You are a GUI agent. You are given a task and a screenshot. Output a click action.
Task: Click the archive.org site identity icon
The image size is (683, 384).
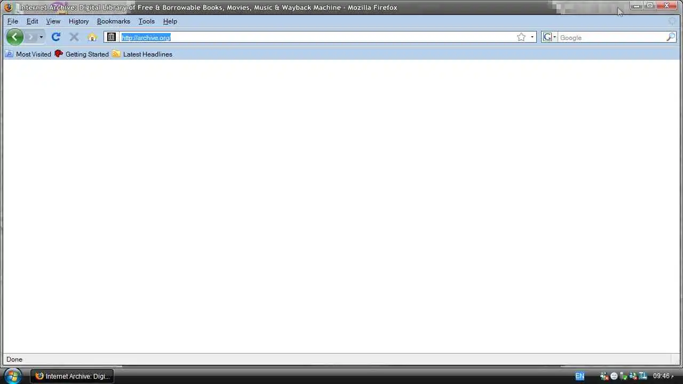point(111,37)
